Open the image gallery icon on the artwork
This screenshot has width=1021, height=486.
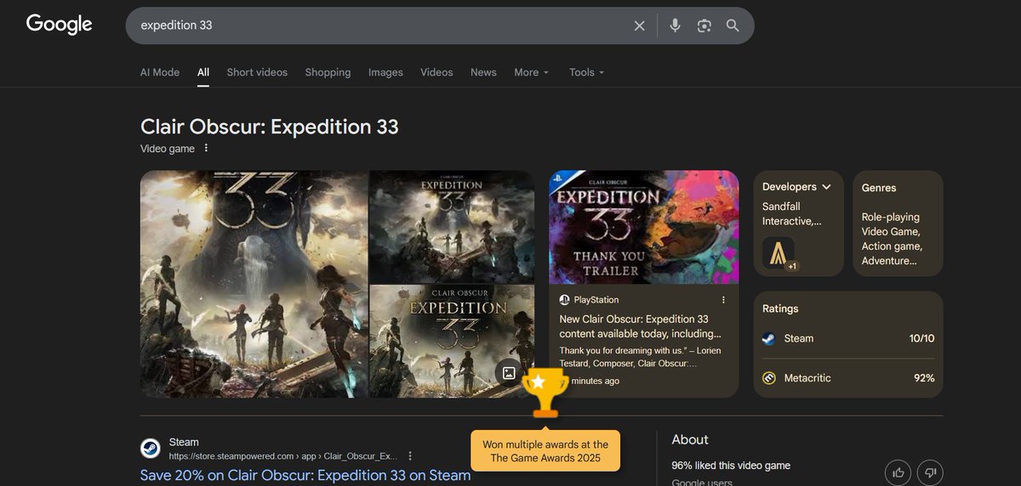[509, 372]
